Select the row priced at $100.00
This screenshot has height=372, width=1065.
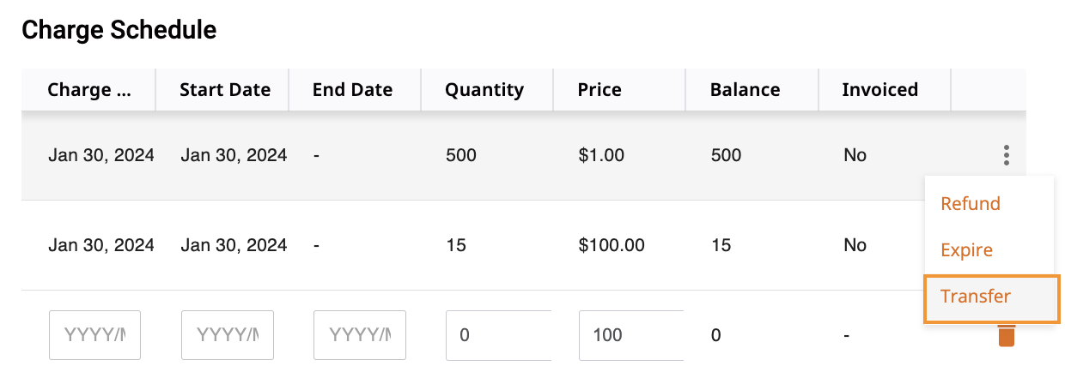(472, 245)
